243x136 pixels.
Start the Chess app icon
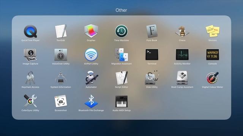pyautogui.click(x=182, y=31)
